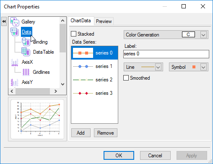Viewport: 213px width, 164px height.
Task: Expand the Line style dropdown
Action: [158, 67]
